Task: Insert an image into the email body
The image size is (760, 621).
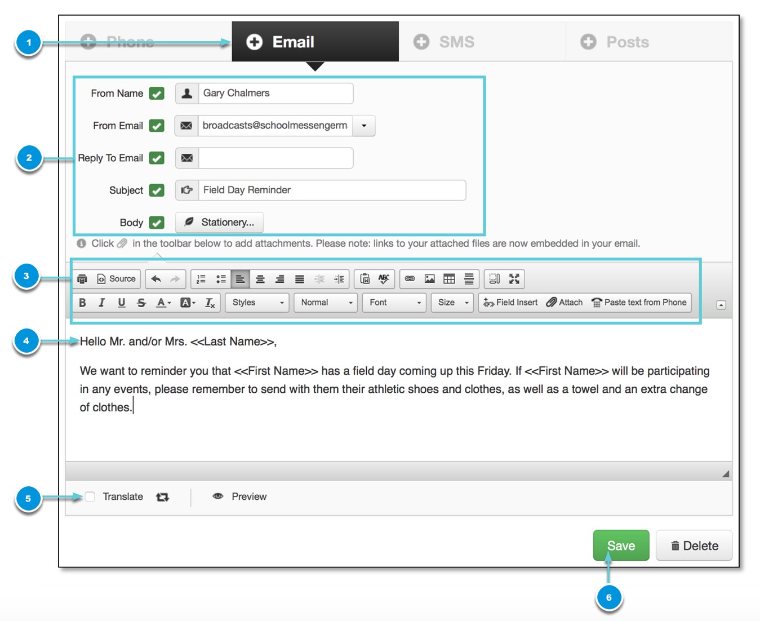Action: [x=430, y=278]
